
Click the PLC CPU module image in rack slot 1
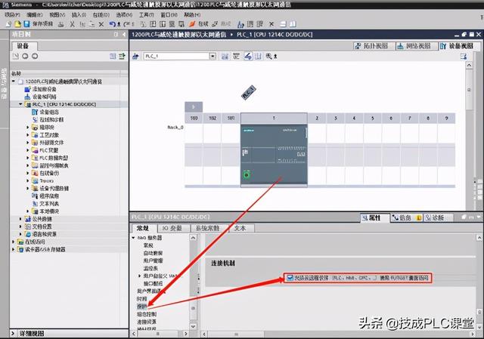(x=274, y=155)
